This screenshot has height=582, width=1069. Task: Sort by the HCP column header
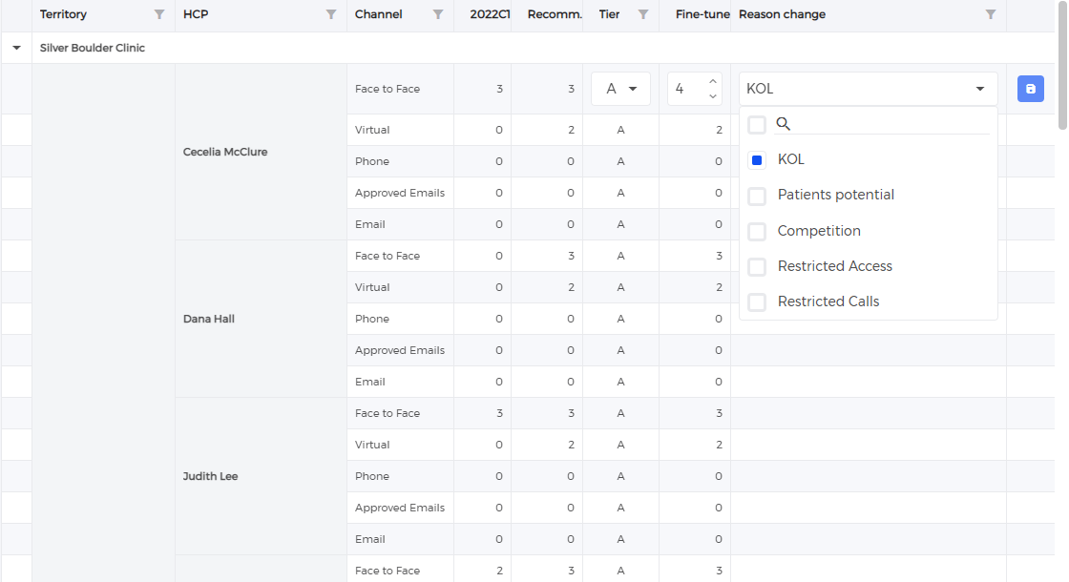tap(196, 14)
